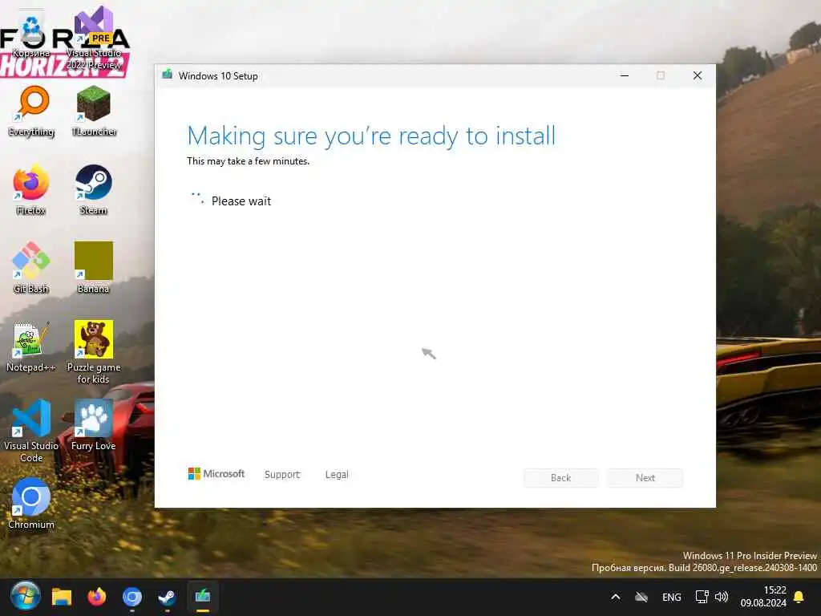
Task: Open the Steam desktop shortcut
Action: click(93, 189)
